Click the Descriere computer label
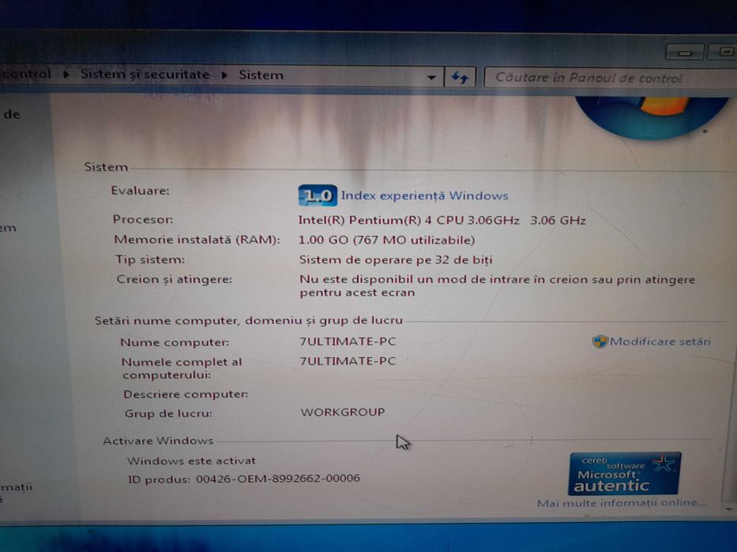The width and height of the screenshot is (737, 552). click(x=186, y=394)
